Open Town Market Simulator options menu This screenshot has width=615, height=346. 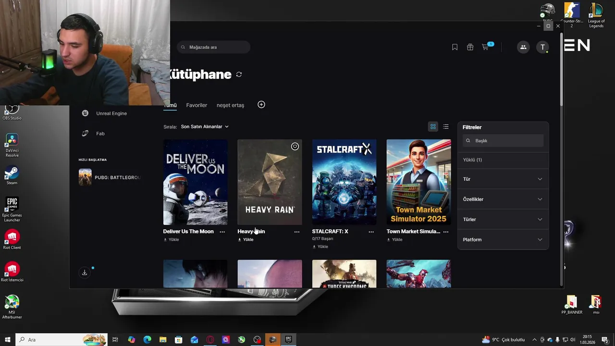pyautogui.click(x=446, y=232)
